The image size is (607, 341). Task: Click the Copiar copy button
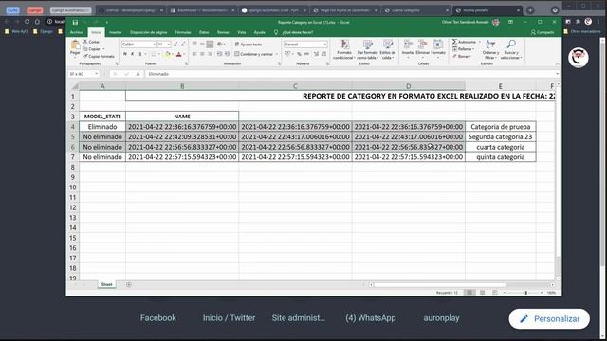tap(92, 49)
